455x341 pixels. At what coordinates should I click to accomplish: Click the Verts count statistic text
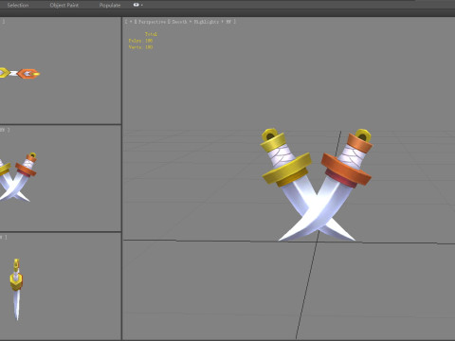140,47
